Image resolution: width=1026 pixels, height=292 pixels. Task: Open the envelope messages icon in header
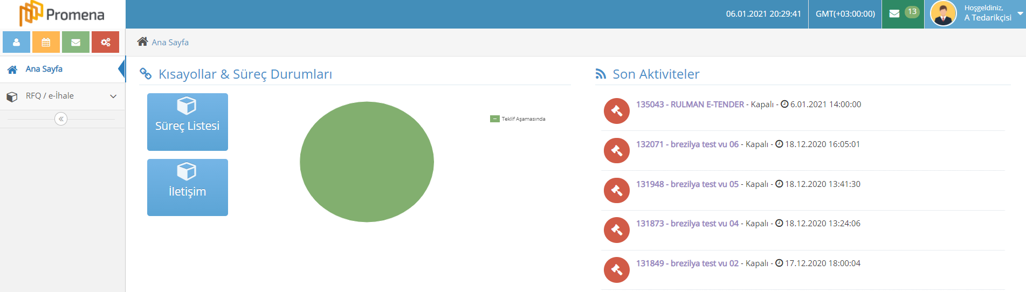(894, 13)
